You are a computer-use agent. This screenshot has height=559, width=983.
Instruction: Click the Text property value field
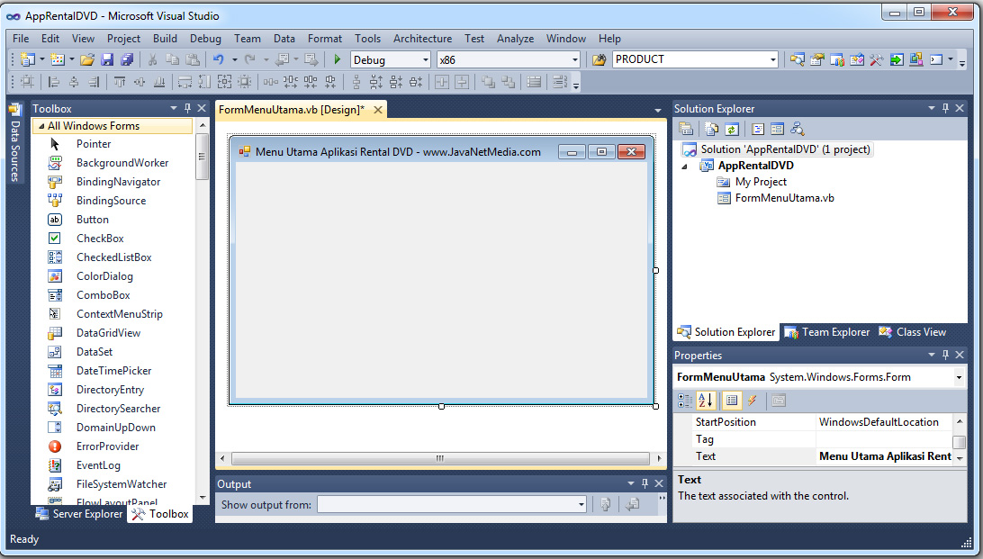(x=885, y=456)
